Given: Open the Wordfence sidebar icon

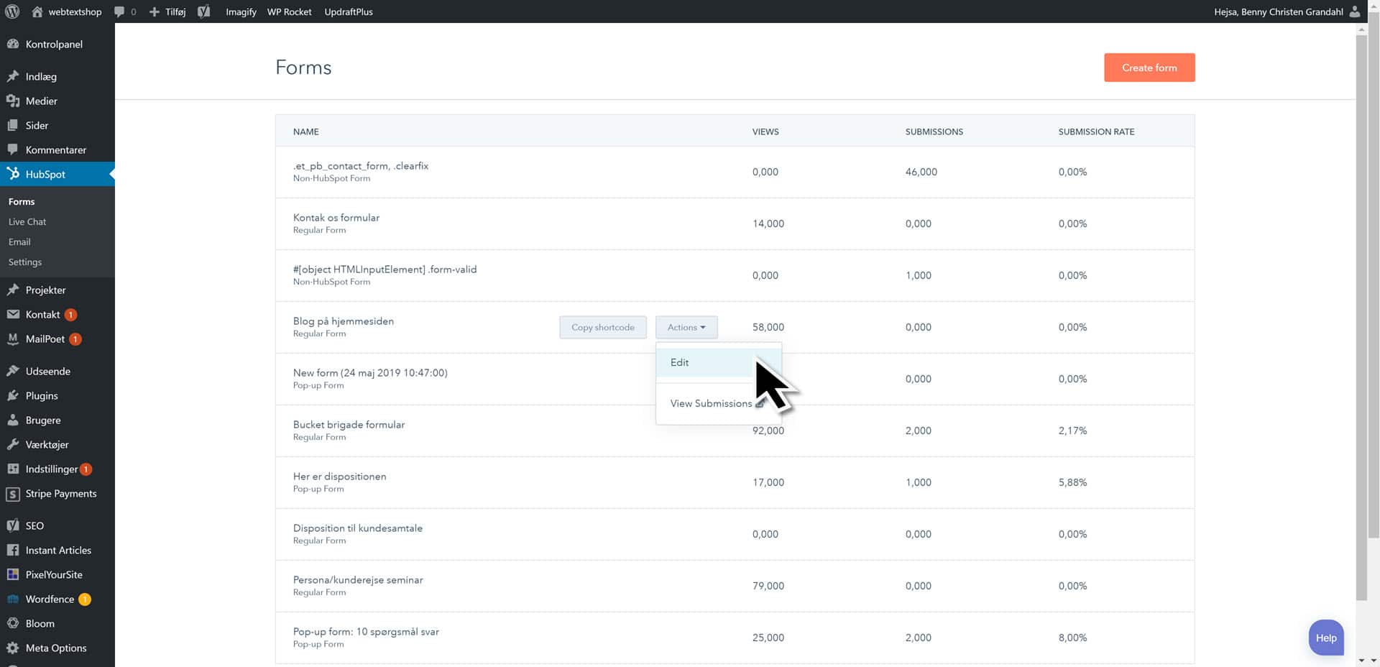Looking at the screenshot, I should tap(13, 599).
